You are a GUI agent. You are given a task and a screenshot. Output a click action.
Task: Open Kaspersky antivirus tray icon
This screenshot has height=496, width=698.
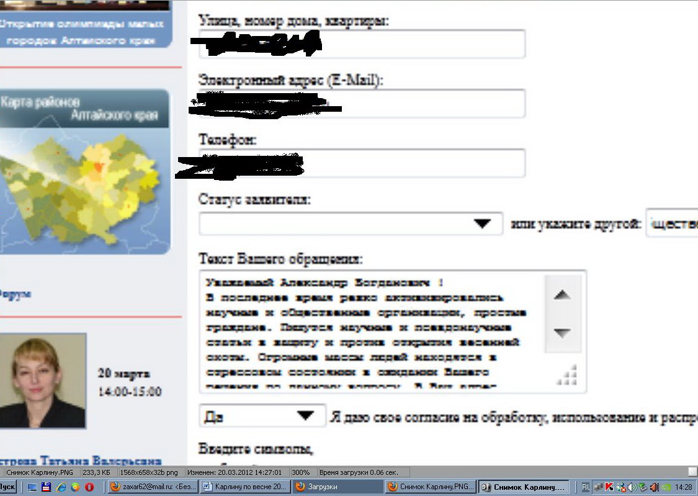pos(611,487)
